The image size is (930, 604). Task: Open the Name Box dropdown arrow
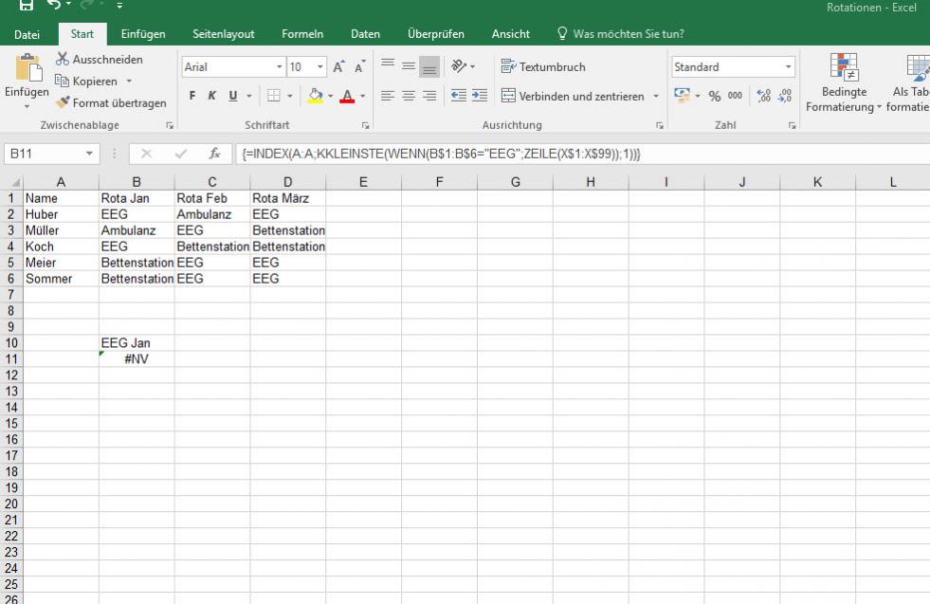(89, 154)
